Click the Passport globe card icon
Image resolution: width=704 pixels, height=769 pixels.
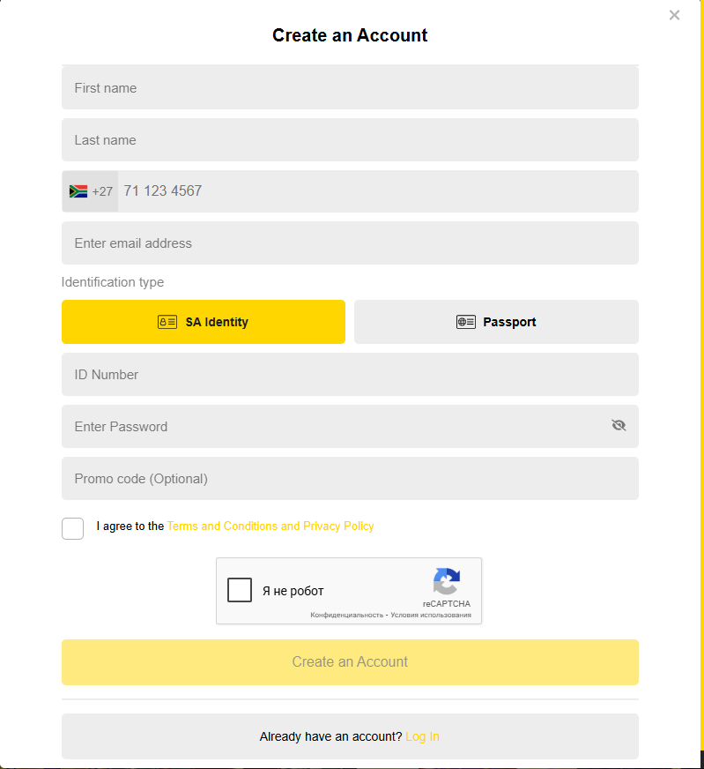point(466,322)
